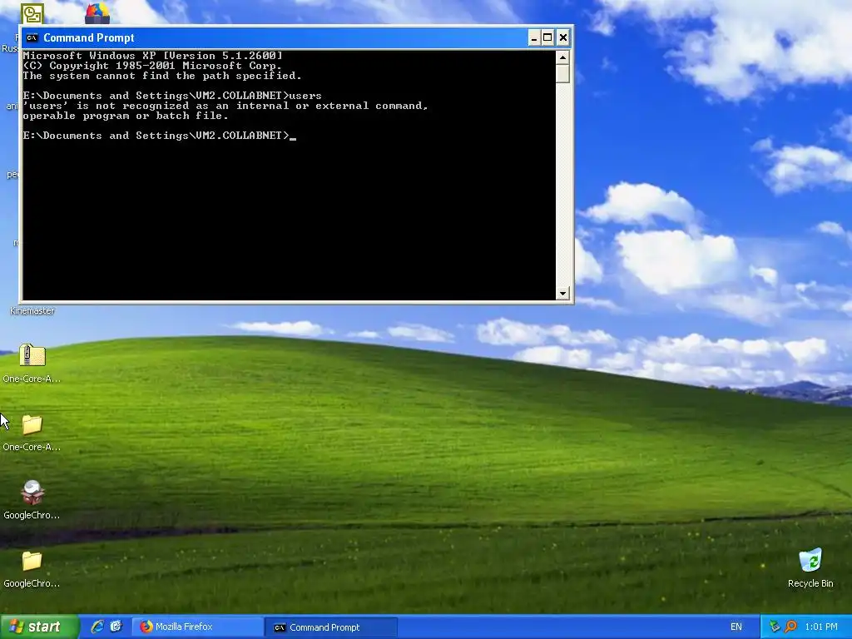Launch Internet Explorer from Quick Launch
Viewport: 852px width, 639px height.
(x=97, y=627)
